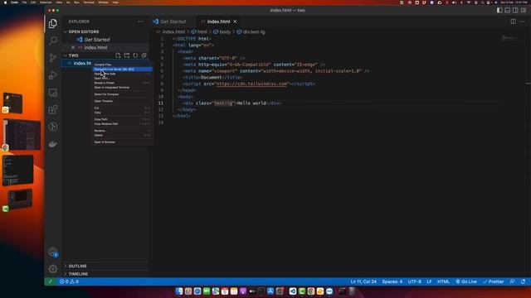Open body breadcrumb dropdown
Viewport: 531px width, 298px height.
pyautogui.click(x=222, y=31)
